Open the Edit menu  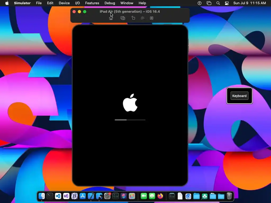[50, 3]
